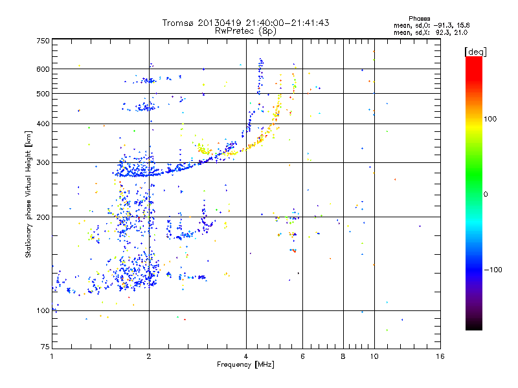Click the x-axis tick label '8'

tap(343, 356)
